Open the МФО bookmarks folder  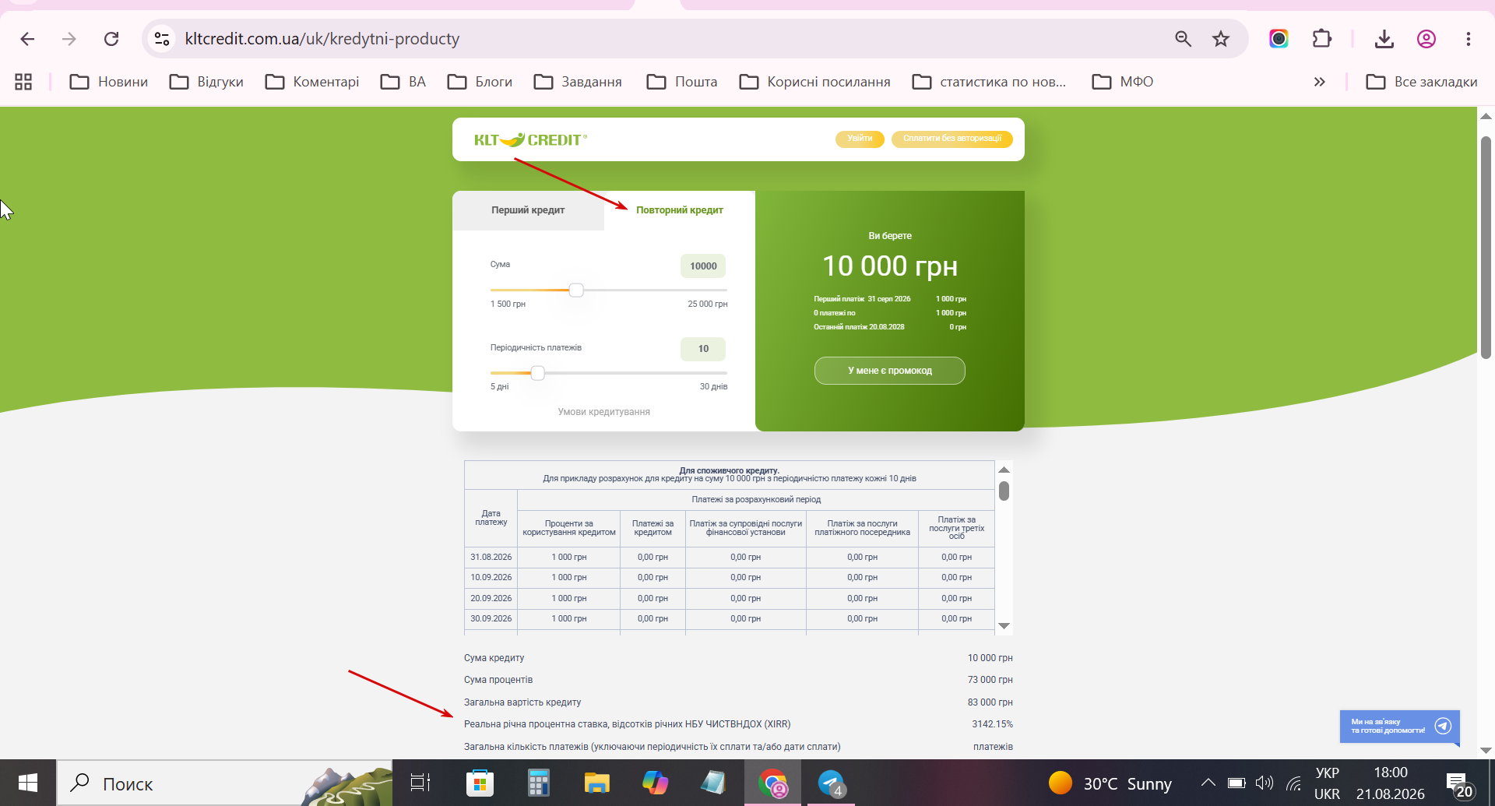point(1123,82)
